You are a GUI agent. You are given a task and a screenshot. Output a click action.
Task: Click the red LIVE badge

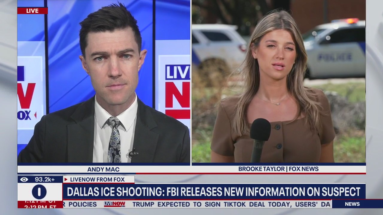point(32,11)
